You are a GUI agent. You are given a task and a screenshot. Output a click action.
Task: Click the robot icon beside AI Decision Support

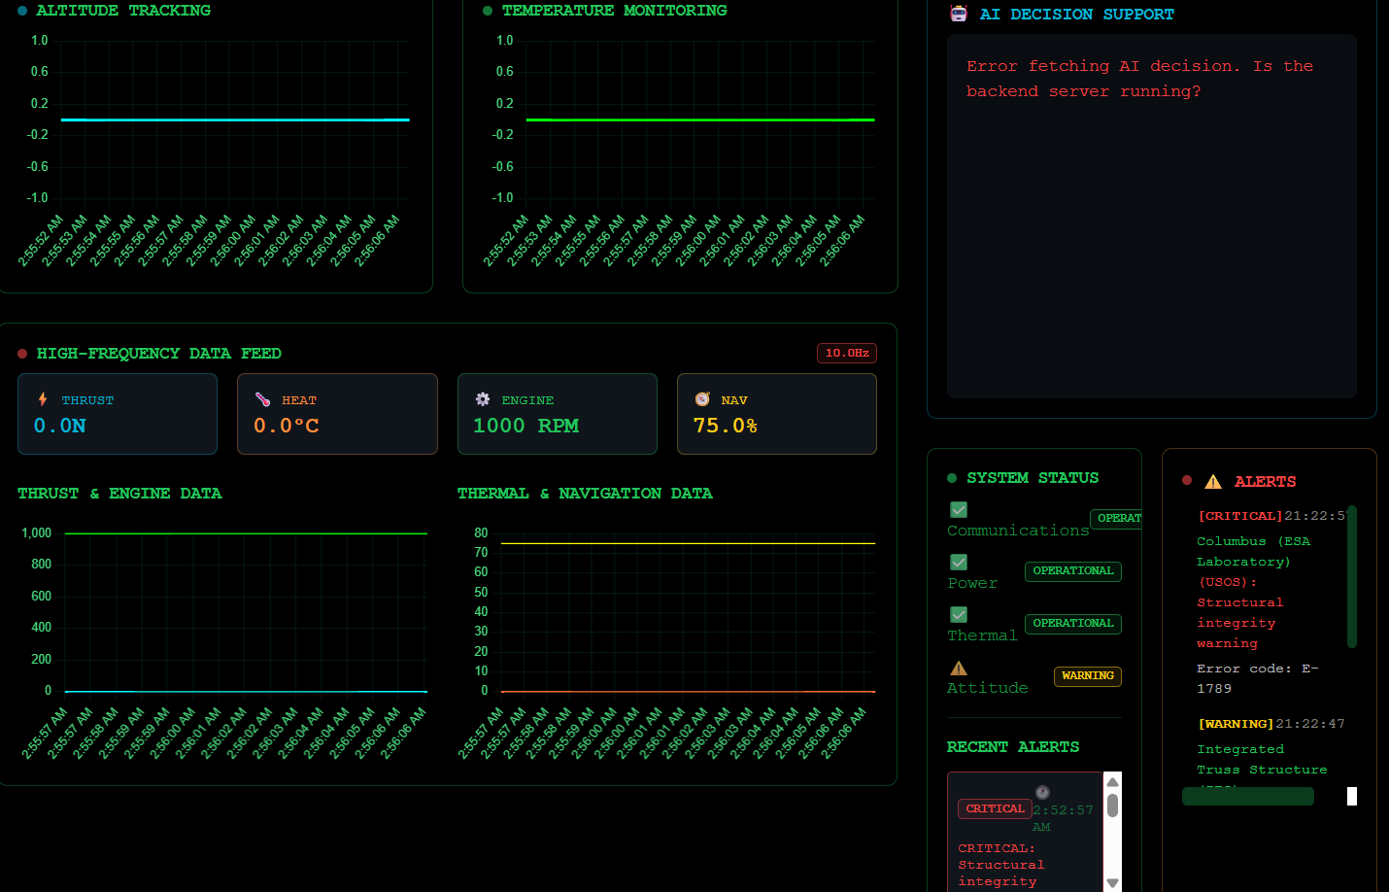tap(959, 14)
